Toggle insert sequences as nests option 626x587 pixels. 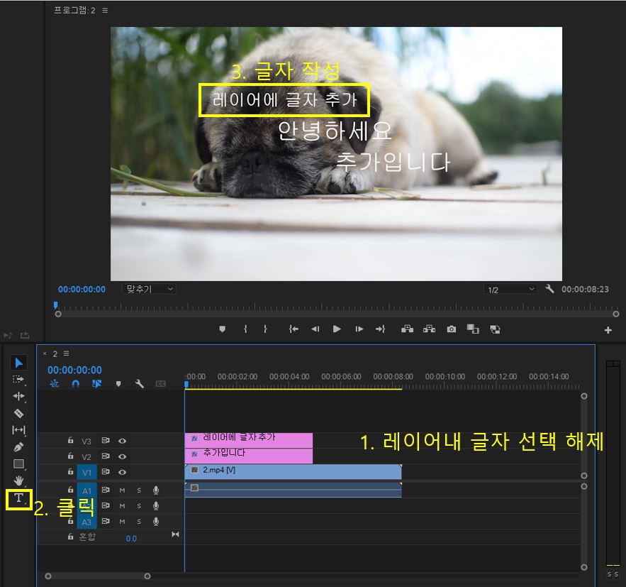[55, 383]
